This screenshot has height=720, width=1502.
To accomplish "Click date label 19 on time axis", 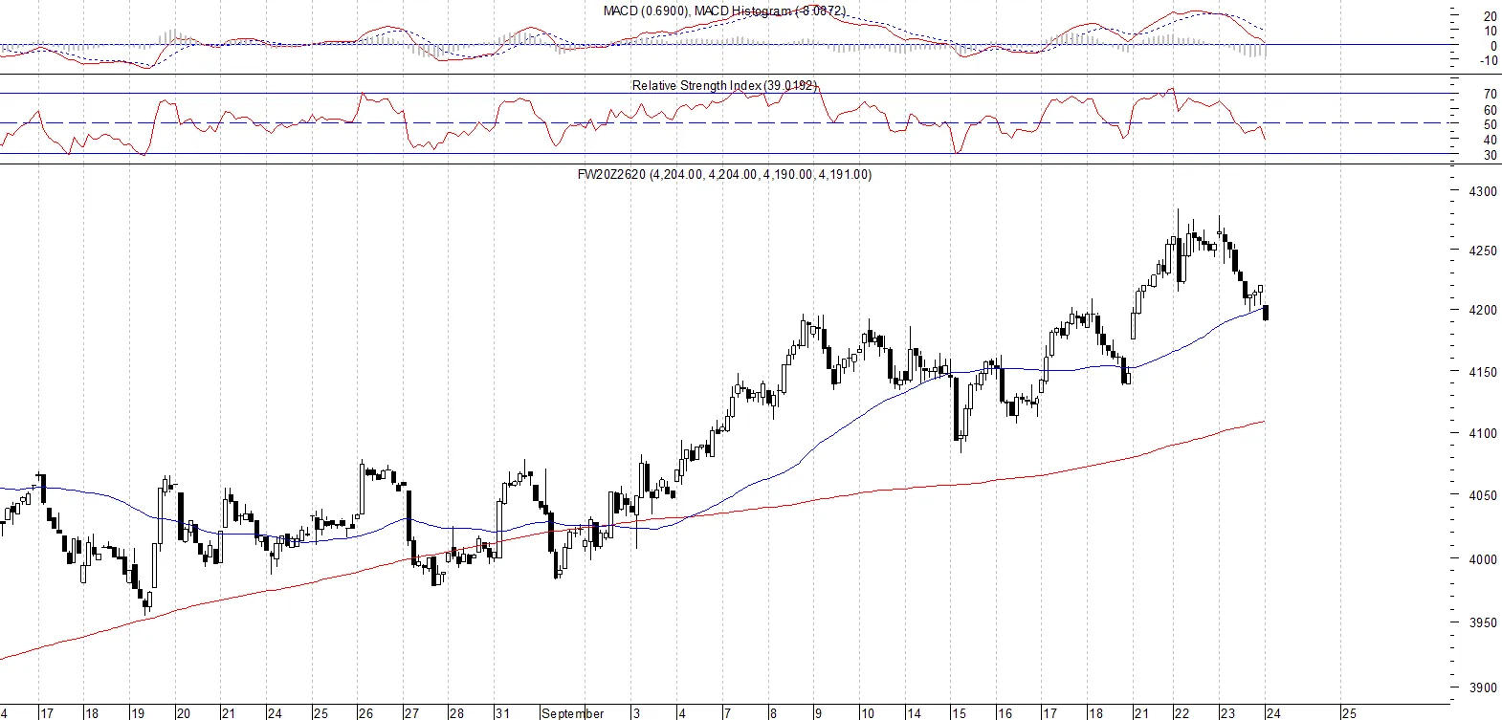I will [x=138, y=713].
